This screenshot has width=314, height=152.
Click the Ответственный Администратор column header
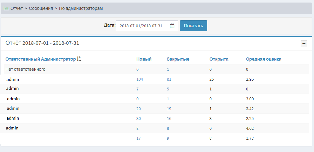click(x=41, y=59)
